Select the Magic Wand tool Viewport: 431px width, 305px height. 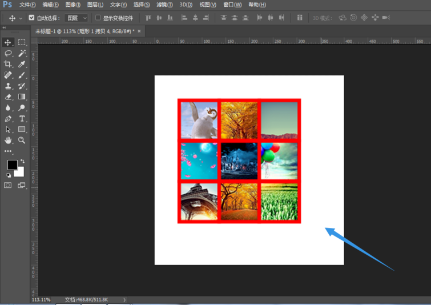point(22,53)
